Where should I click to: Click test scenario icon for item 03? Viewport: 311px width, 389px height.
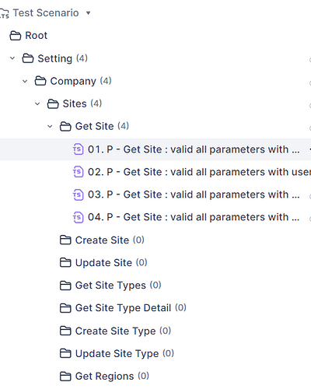click(x=78, y=194)
